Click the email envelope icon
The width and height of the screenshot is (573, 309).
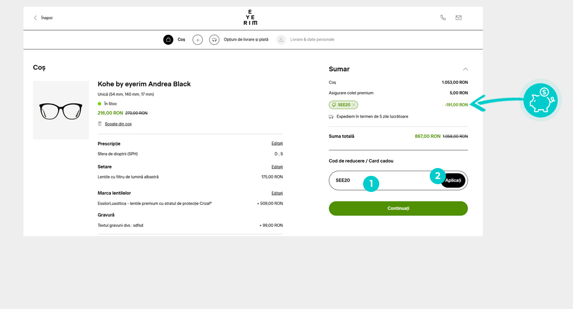(458, 18)
